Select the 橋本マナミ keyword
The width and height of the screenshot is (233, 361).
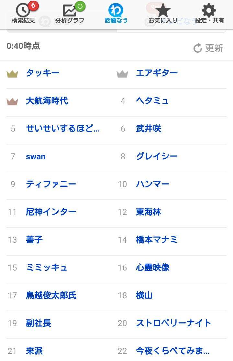pyautogui.click(x=157, y=240)
